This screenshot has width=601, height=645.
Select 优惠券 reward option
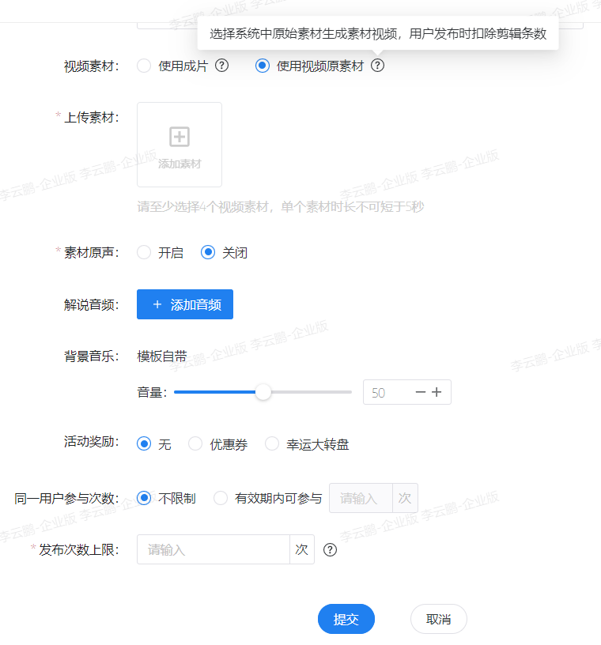pyautogui.click(x=195, y=444)
